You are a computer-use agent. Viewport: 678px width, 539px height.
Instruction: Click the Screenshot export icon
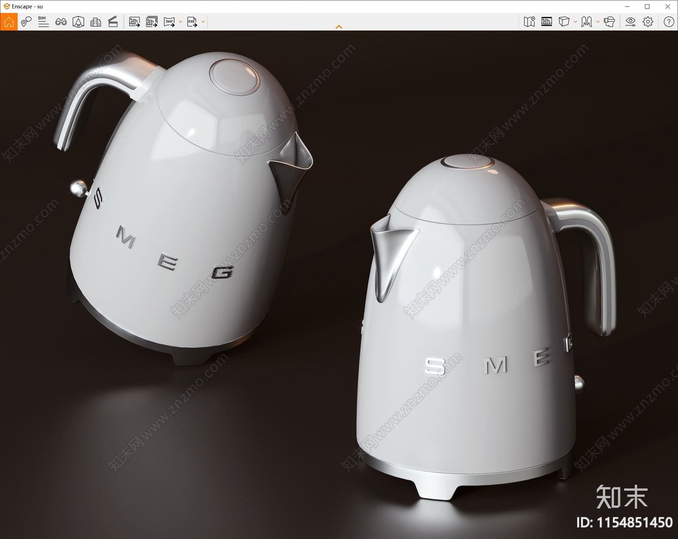click(x=135, y=22)
